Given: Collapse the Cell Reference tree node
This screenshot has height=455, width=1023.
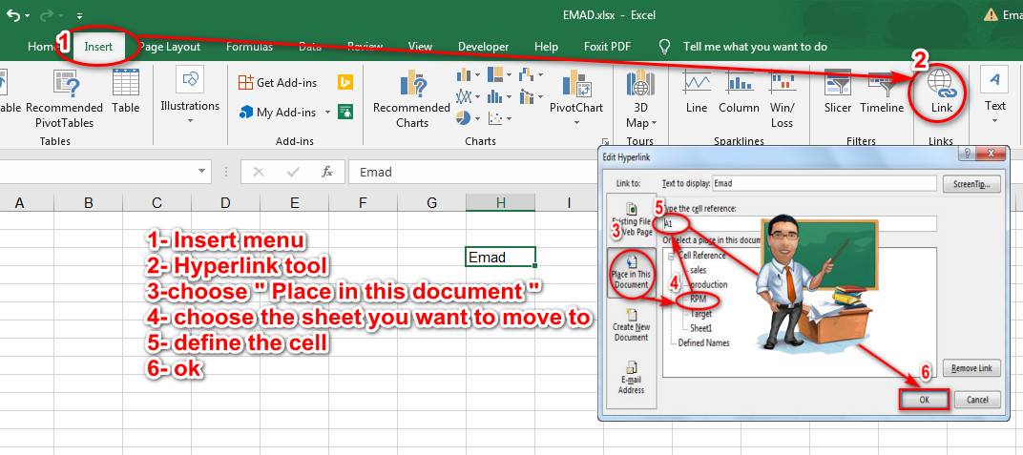Looking at the screenshot, I should (x=671, y=256).
